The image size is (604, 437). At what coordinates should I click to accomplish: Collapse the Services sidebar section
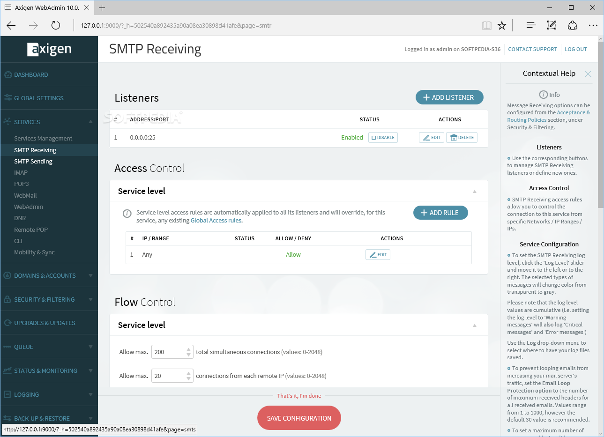(x=90, y=122)
